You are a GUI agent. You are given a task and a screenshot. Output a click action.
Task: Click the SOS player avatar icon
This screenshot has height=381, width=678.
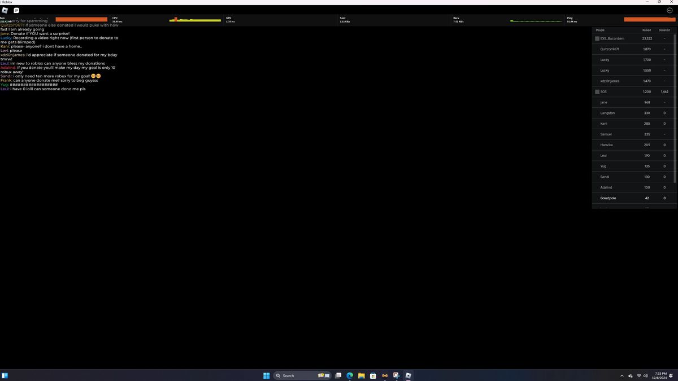click(x=597, y=91)
